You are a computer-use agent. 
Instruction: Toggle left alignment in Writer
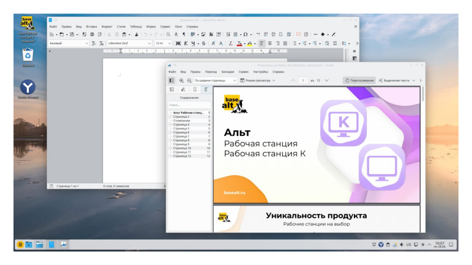pos(262,43)
